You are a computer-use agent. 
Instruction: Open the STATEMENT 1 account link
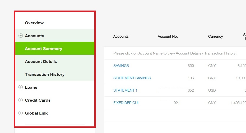(x=125, y=90)
